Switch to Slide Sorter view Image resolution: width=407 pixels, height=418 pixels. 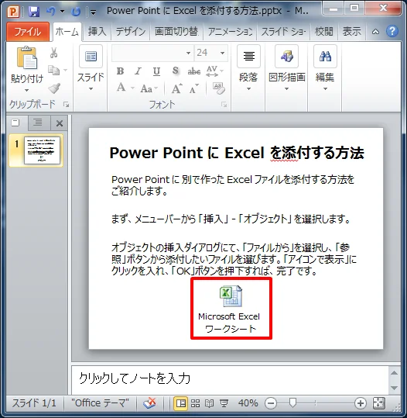tap(195, 403)
